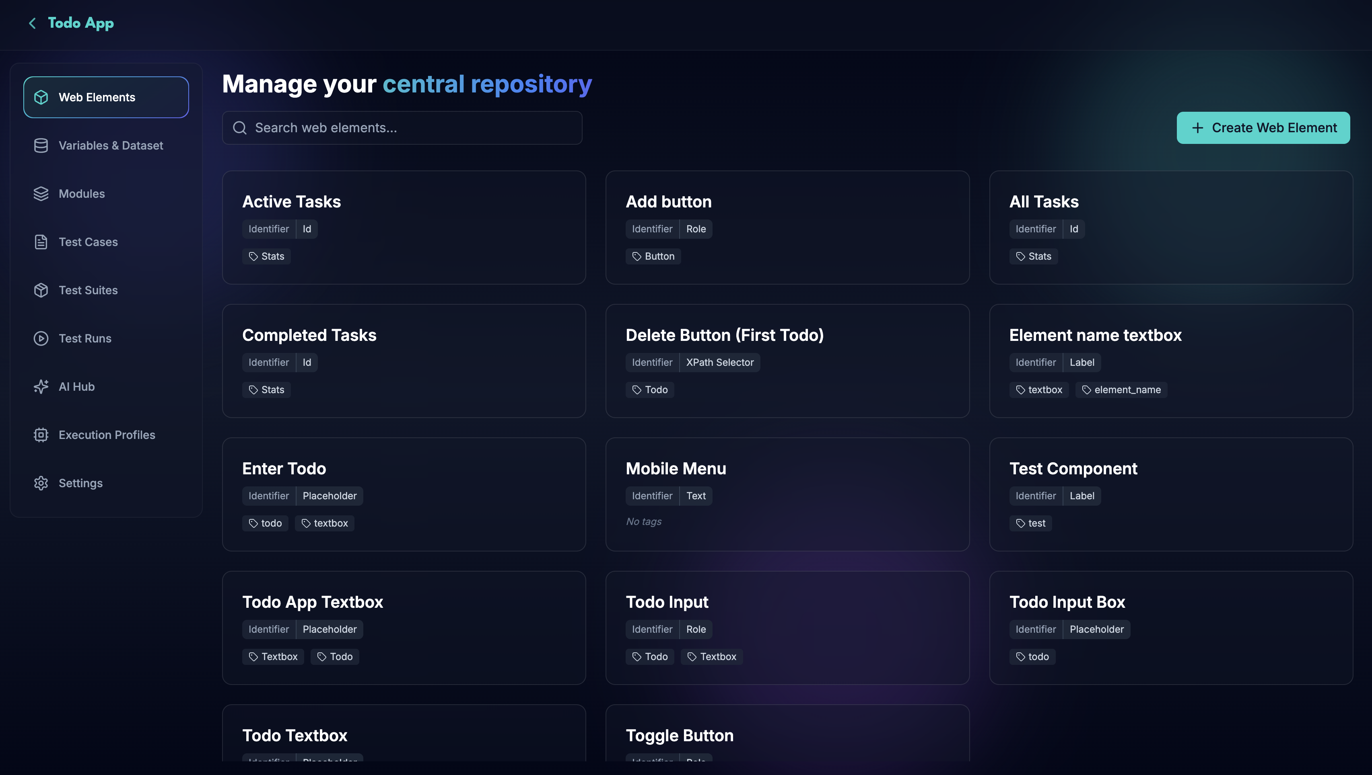Click the XPath Selector identifier badge
The image size is (1372, 775).
719,363
